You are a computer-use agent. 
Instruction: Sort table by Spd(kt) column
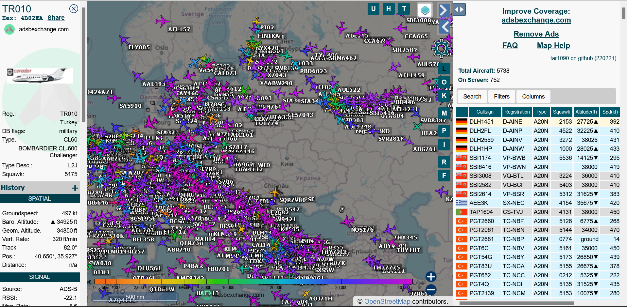[x=610, y=112]
